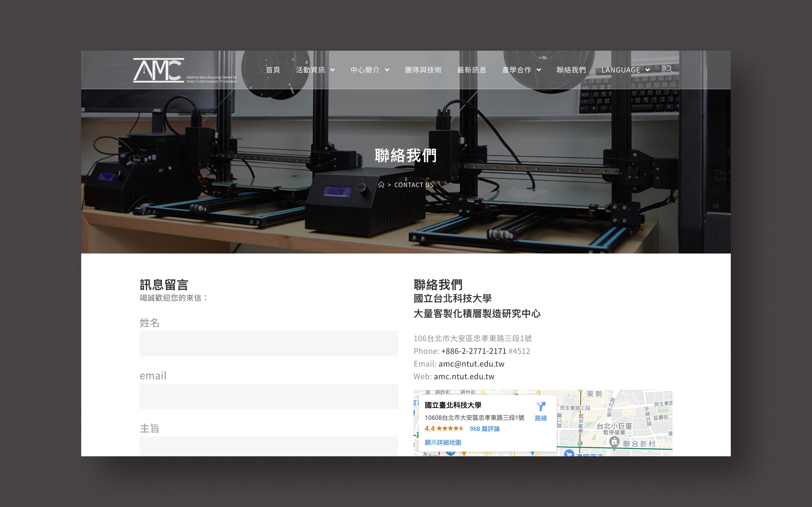
Task: Open the 968 篇評論 reviews link
Action: pyautogui.click(x=485, y=429)
